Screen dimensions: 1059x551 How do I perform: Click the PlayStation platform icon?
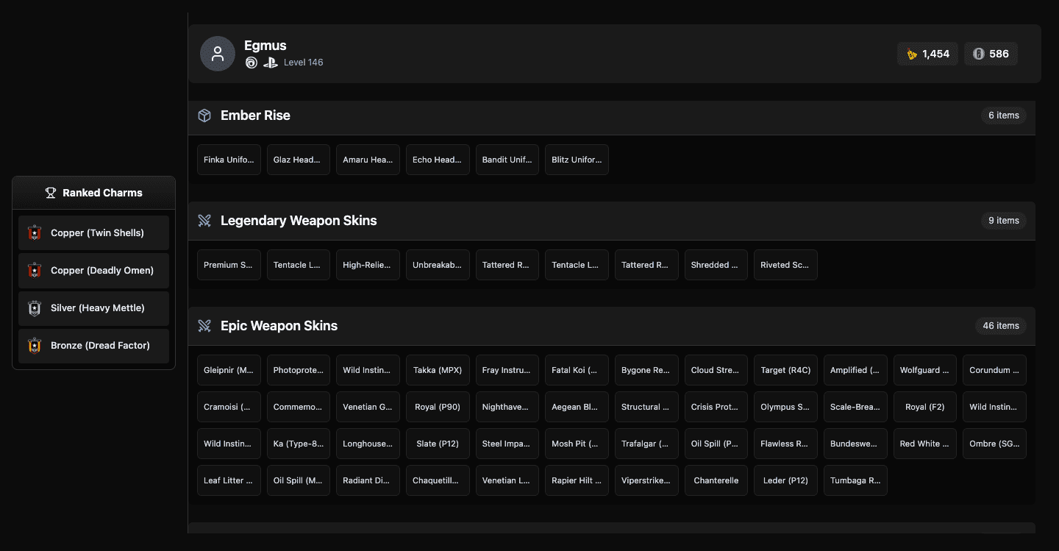[x=271, y=63]
